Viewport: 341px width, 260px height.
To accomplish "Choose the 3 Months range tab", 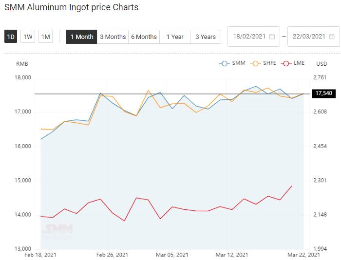I will click(113, 37).
